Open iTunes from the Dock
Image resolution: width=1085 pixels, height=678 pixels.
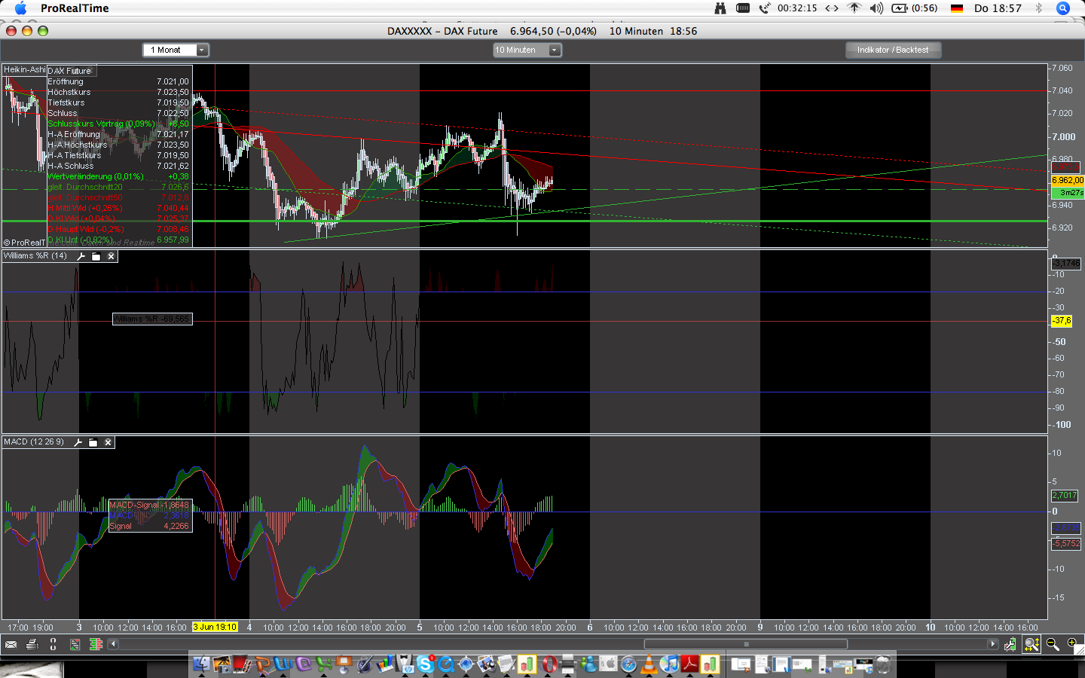click(x=669, y=664)
